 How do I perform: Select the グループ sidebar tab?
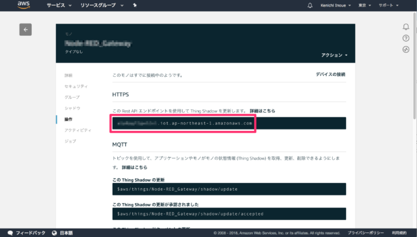click(x=72, y=97)
